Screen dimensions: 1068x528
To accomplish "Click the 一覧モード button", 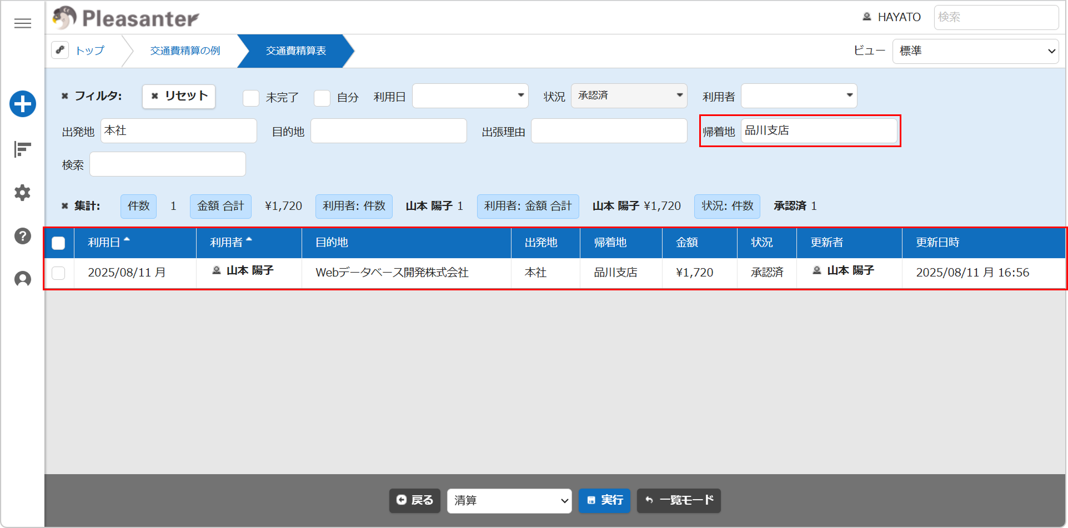I will coord(679,501).
